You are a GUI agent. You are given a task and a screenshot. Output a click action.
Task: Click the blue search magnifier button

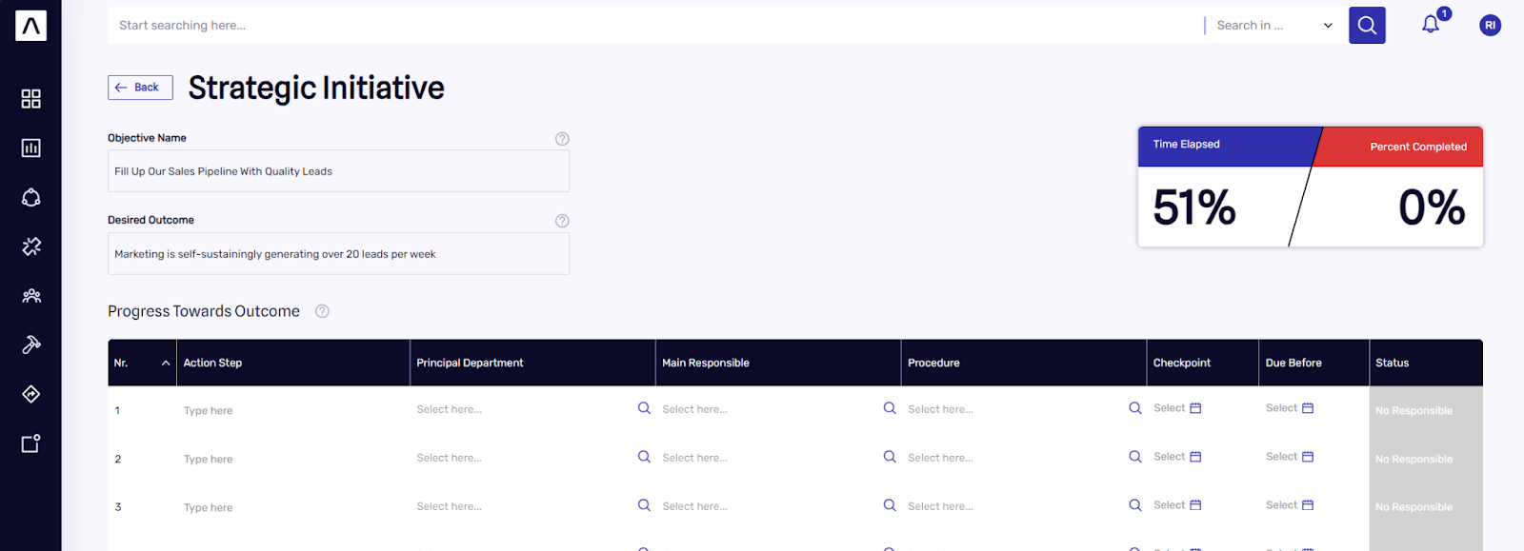coord(1367,26)
